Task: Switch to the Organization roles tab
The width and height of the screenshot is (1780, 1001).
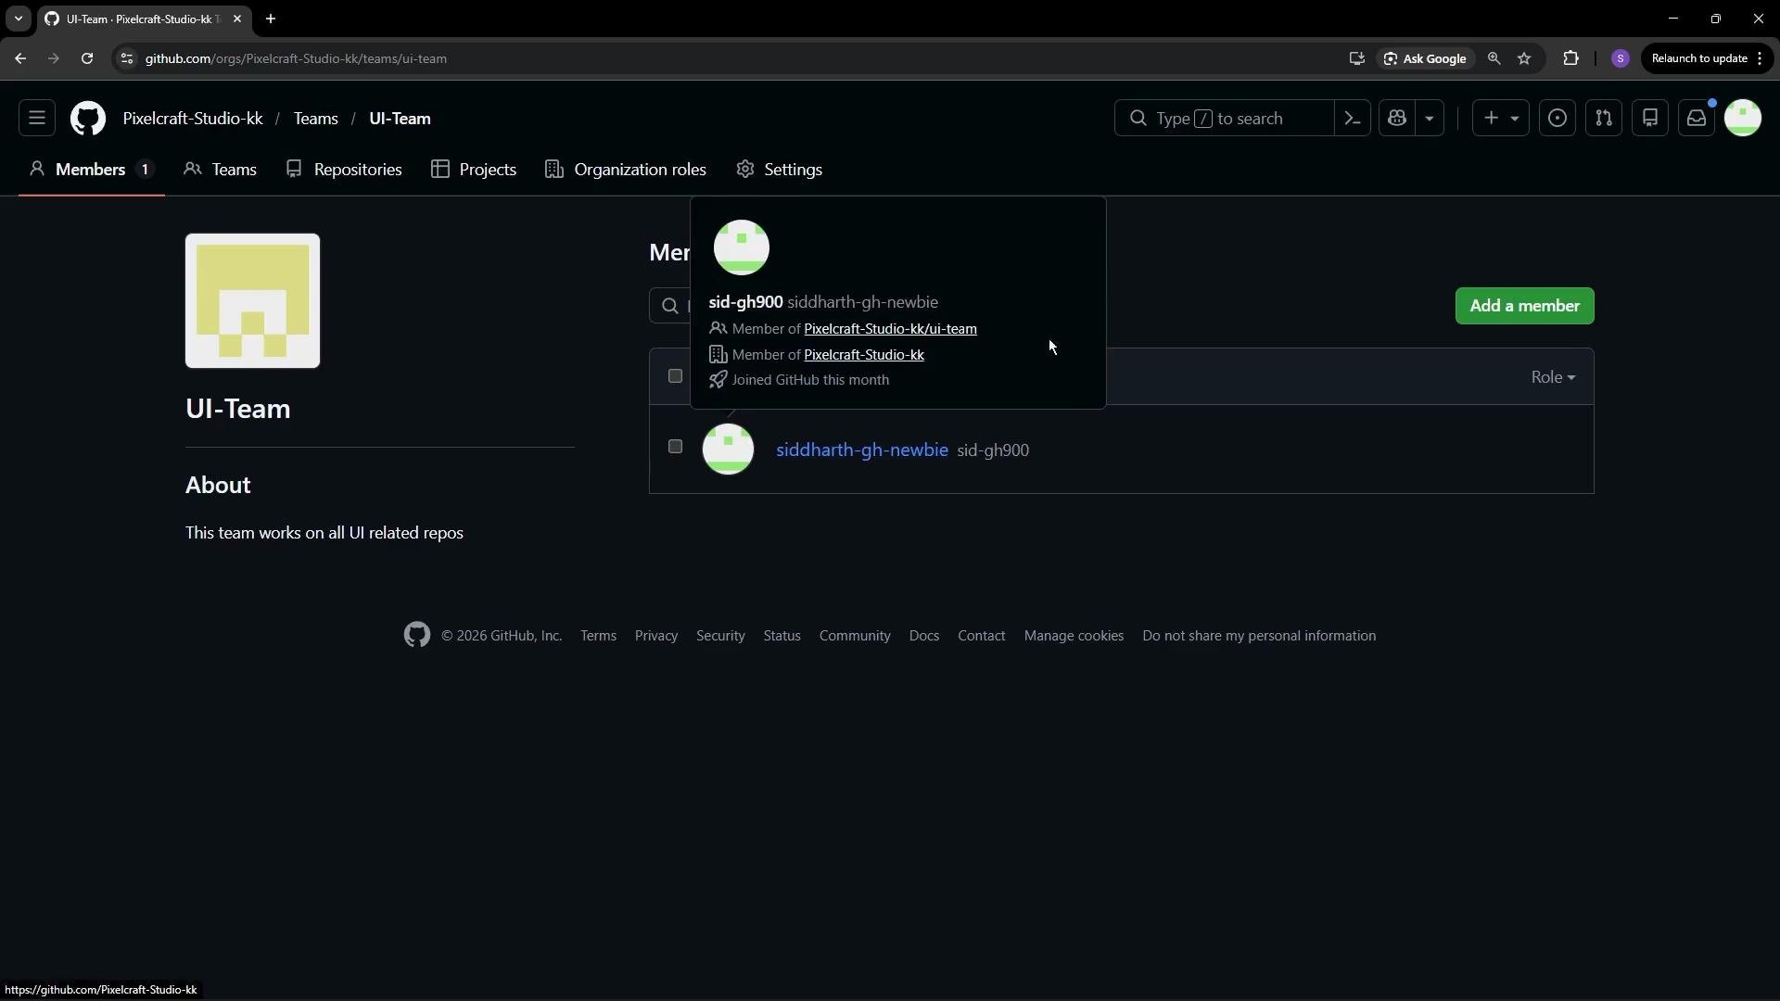Action: click(626, 170)
